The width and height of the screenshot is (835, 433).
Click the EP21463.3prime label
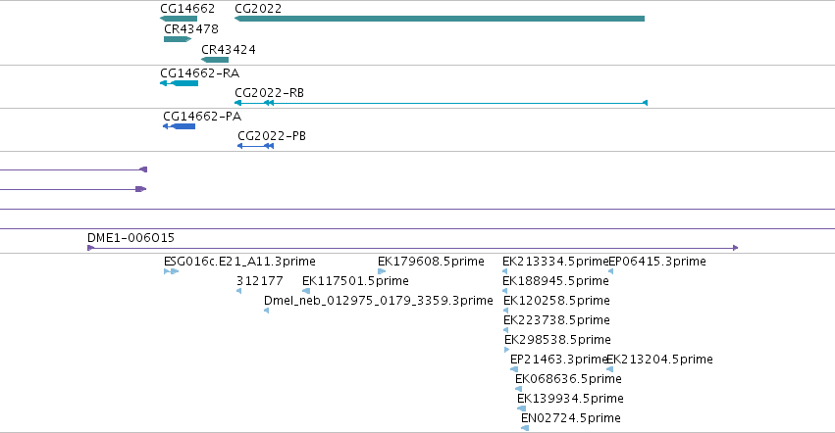point(559,360)
